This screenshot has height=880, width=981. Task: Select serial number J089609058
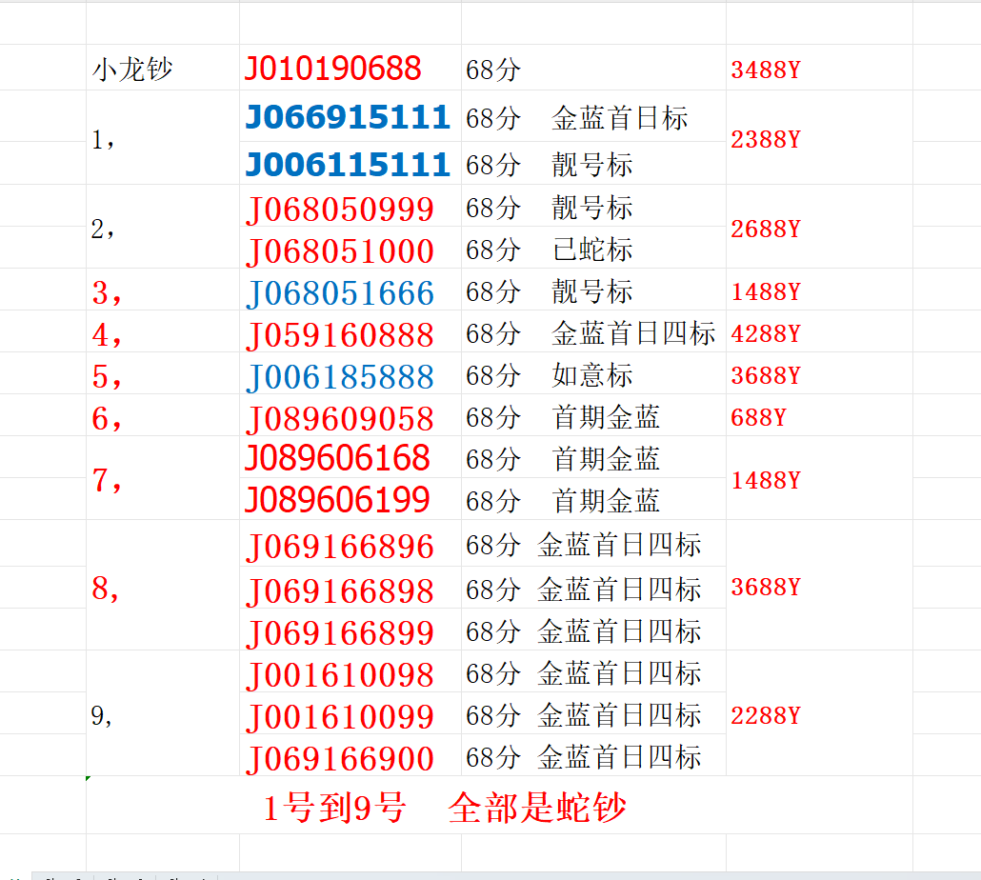340,419
